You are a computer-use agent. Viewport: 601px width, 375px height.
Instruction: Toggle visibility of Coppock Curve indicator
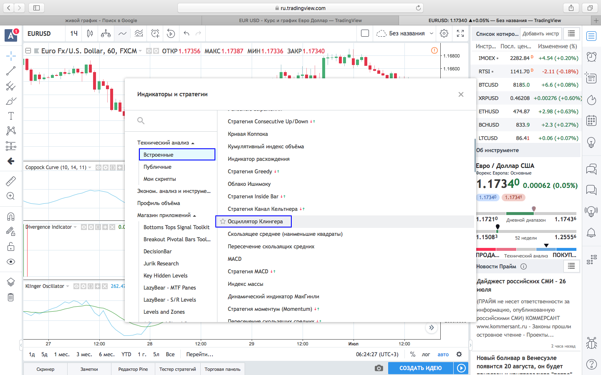point(98,167)
